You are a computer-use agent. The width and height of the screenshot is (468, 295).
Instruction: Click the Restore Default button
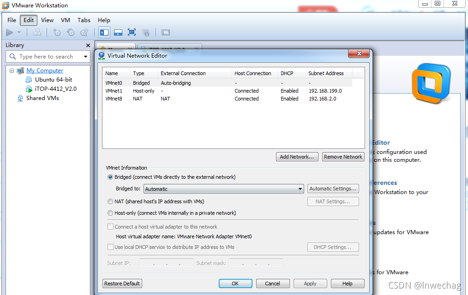pyautogui.click(x=122, y=283)
